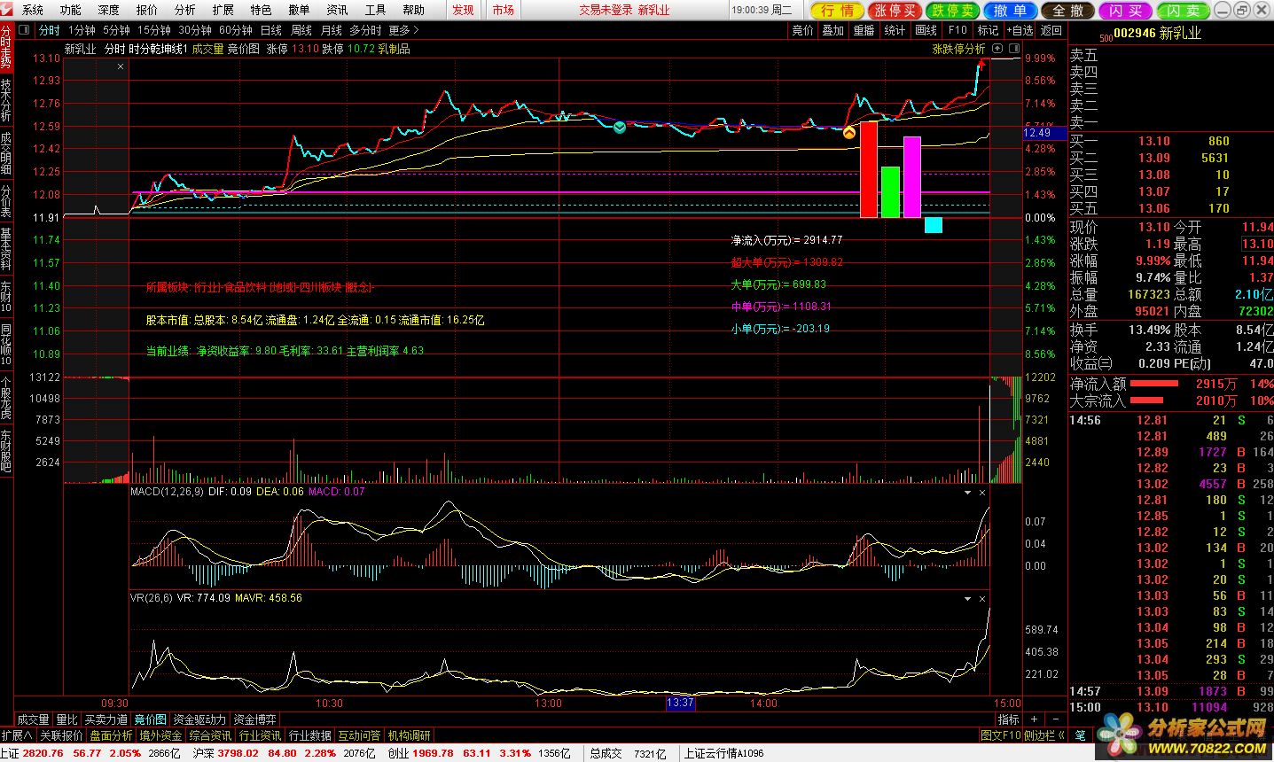Collapse the 侧边栏 sidebar
The width and height of the screenshot is (1274, 762).
coord(1044,735)
